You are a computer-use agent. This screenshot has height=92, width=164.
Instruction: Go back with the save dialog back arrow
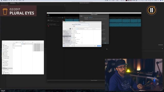click(x=64, y=29)
